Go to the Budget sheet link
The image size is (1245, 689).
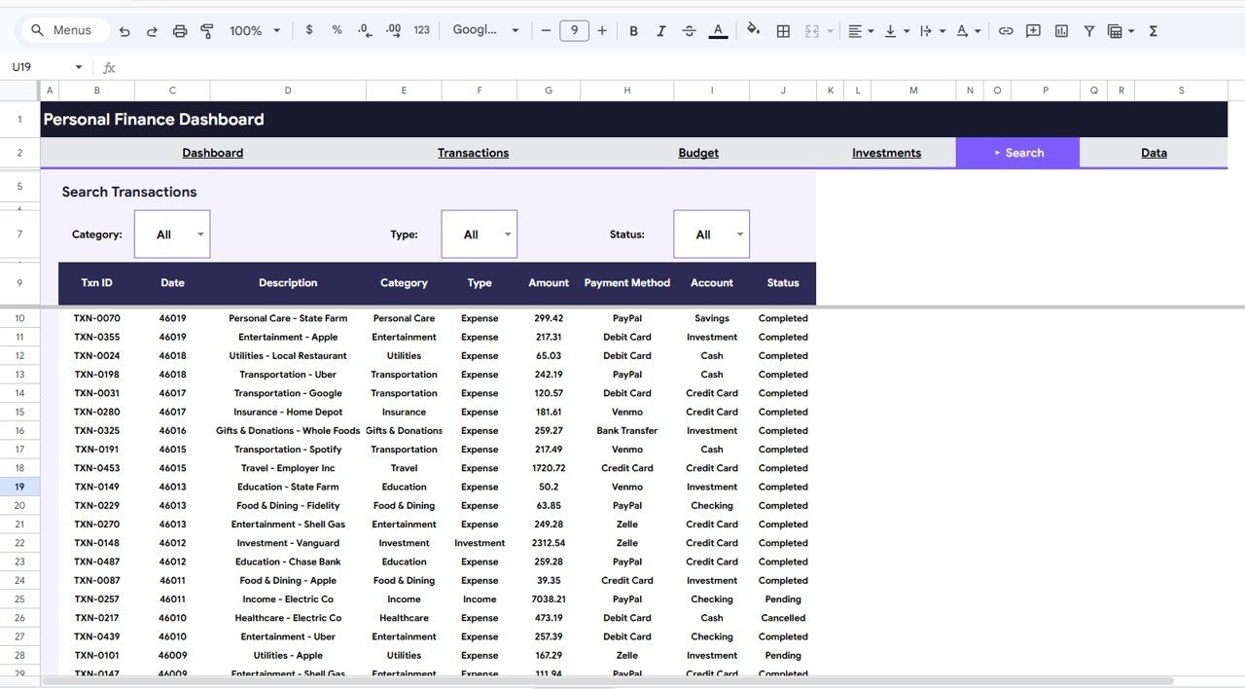tap(698, 153)
